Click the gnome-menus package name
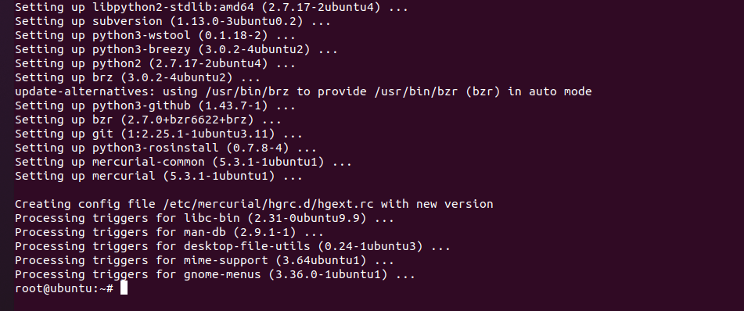Image resolution: width=744 pixels, height=311 pixels. (222, 274)
